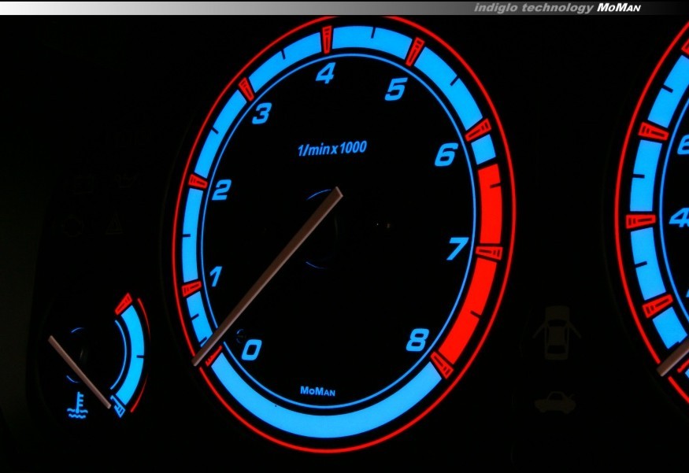Click the number 6 on the tachometer
Screen dimensions: 689x473
[446, 156]
